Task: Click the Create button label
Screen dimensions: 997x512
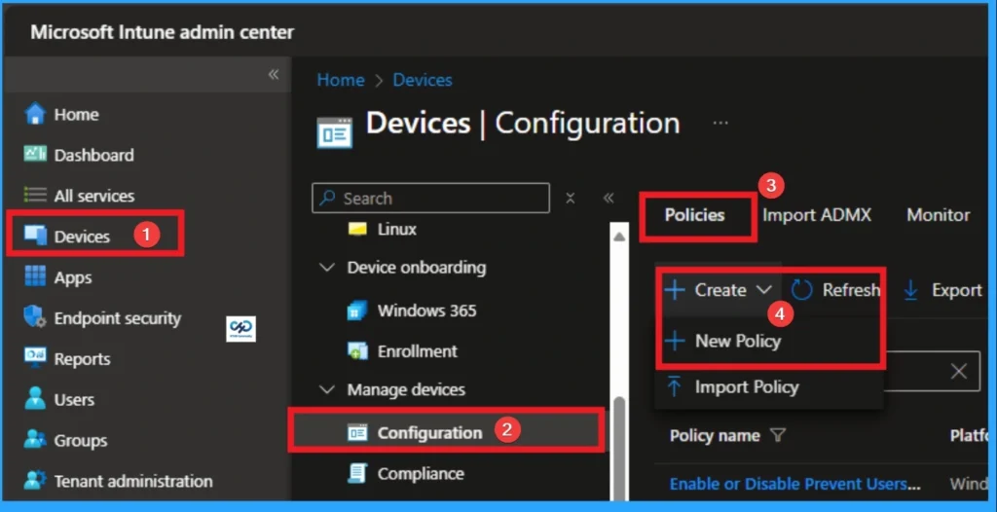Action: (720, 290)
